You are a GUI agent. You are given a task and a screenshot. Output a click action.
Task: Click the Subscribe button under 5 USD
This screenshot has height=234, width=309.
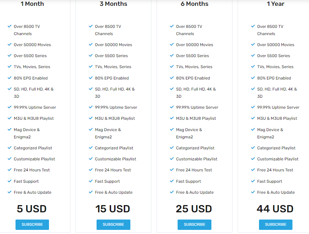tap(32, 225)
